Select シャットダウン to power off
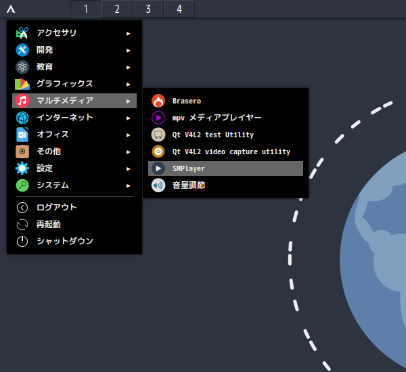The height and width of the screenshot is (372, 406). click(74, 241)
